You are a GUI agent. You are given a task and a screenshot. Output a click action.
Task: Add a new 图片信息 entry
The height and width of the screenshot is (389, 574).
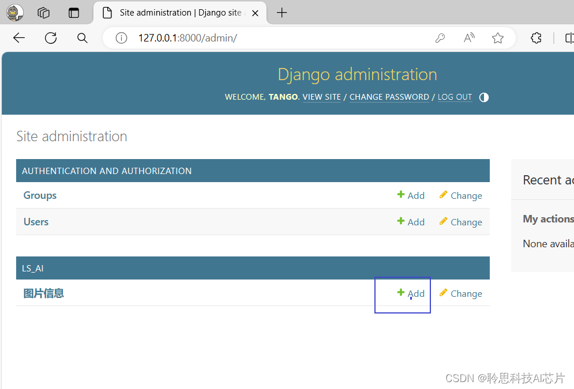[x=411, y=293]
